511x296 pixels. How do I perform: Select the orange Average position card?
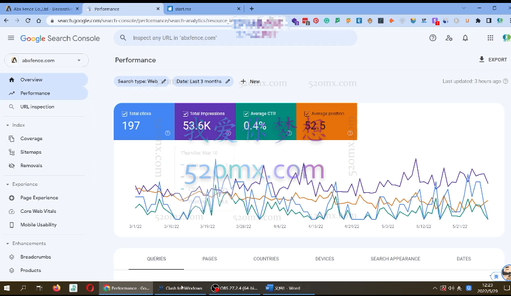[326, 122]
